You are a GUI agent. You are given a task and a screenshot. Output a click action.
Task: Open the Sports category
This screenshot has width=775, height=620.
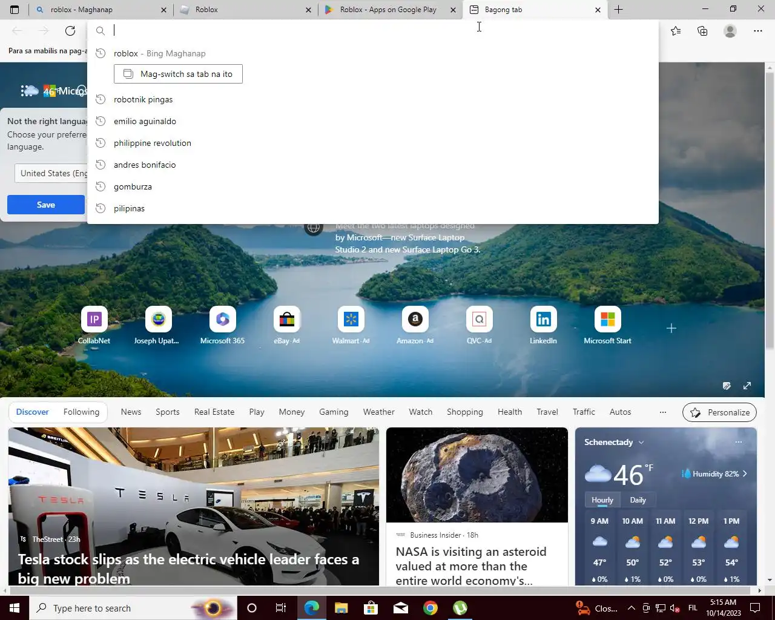(168, 412)
